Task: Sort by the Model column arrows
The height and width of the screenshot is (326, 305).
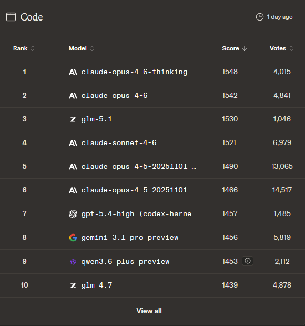Action: pos(92,48)
